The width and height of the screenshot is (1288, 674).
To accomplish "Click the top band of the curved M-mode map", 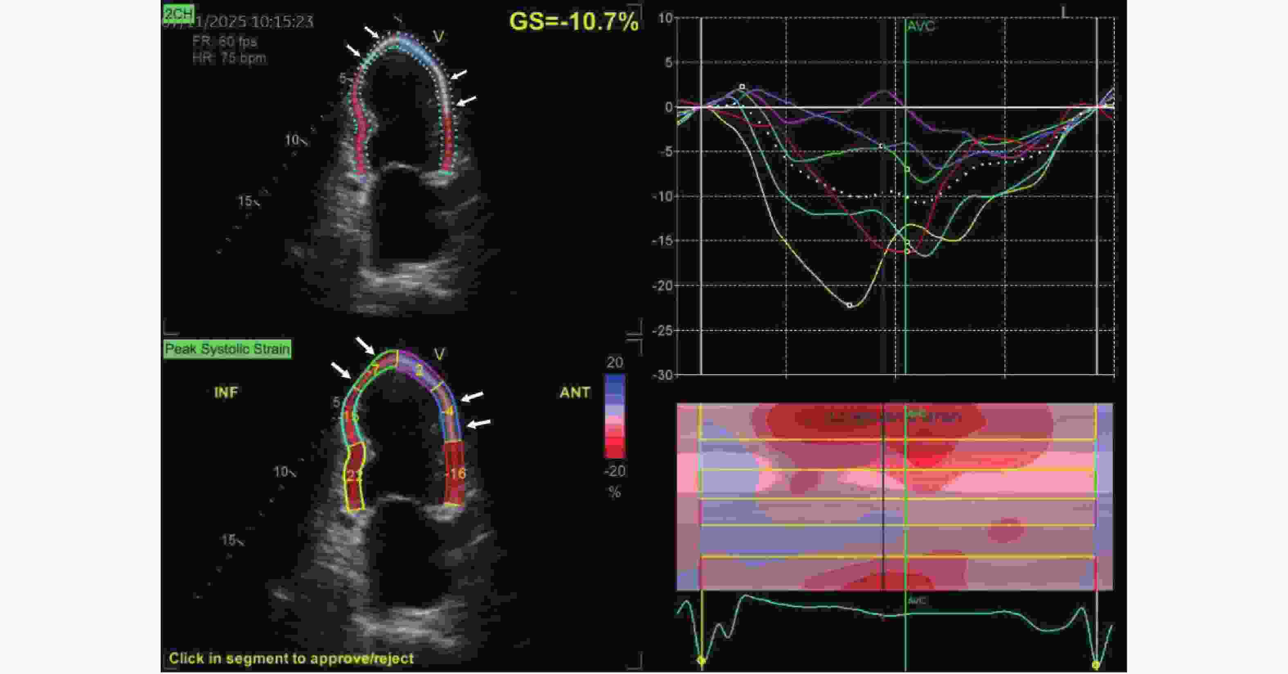I will click(x=895, y=422).
